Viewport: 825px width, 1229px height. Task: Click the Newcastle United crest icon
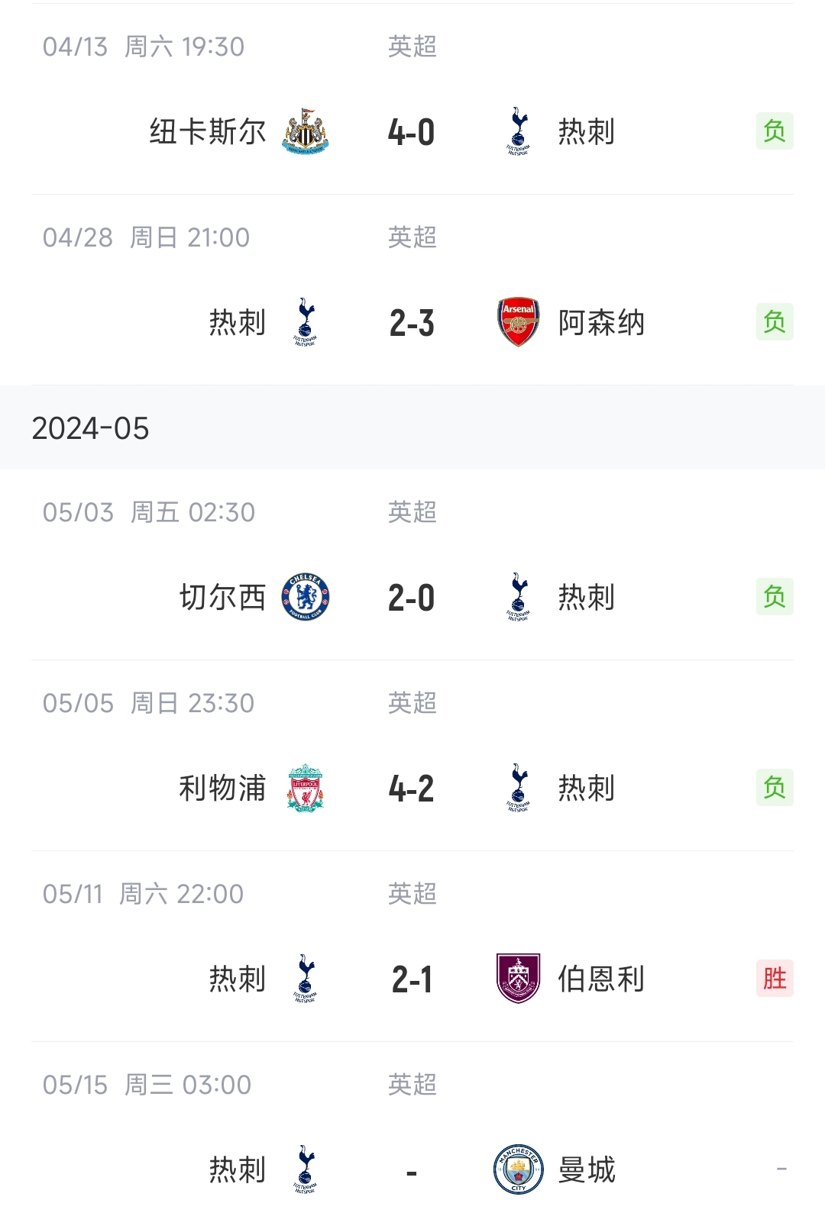tap(306, 131)
